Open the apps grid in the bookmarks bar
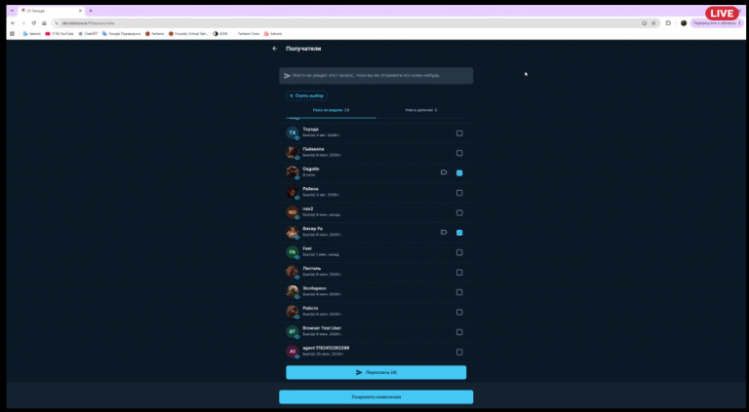The image size is (749, 412). [x=13, y=34]
